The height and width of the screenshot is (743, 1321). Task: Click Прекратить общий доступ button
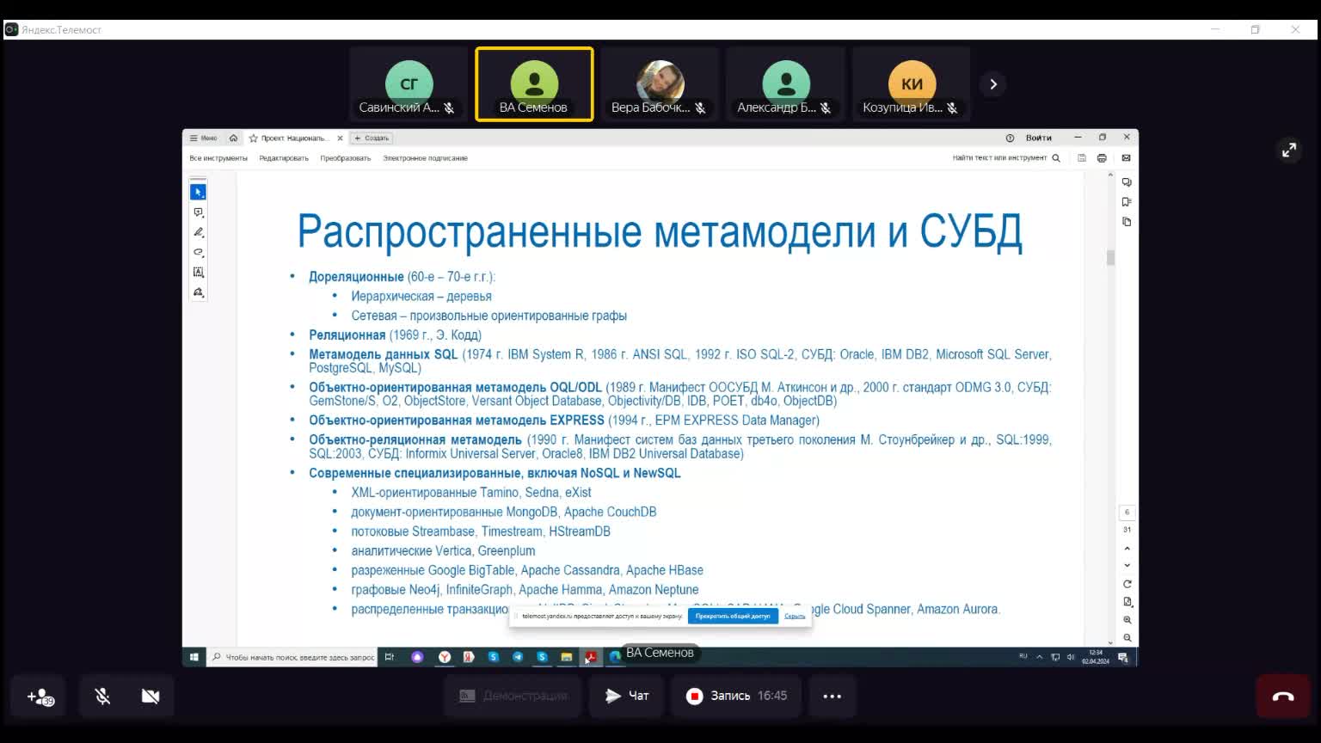pyautogui.click(x=733, y=616)
